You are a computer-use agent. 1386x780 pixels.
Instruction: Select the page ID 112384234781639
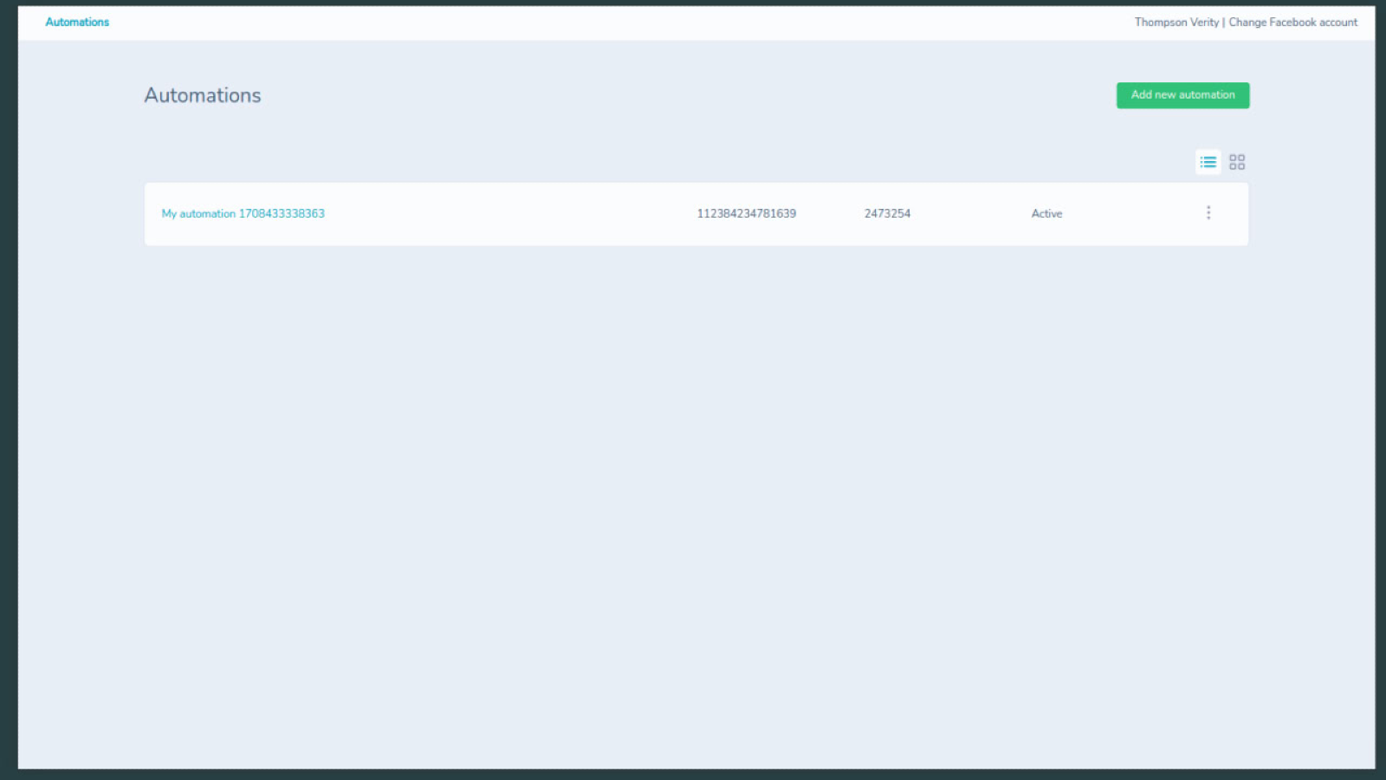746,214
